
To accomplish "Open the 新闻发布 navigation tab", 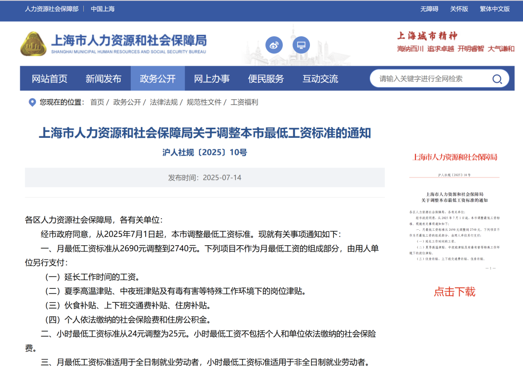I will [103, 79].
